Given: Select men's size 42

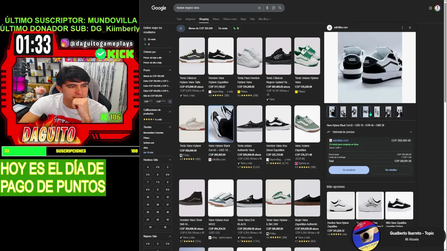Looking at the screenshot, I should coord(157,220).
